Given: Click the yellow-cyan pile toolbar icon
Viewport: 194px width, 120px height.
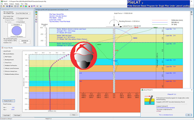Looking at the screenshot, I should coord(21,6).
